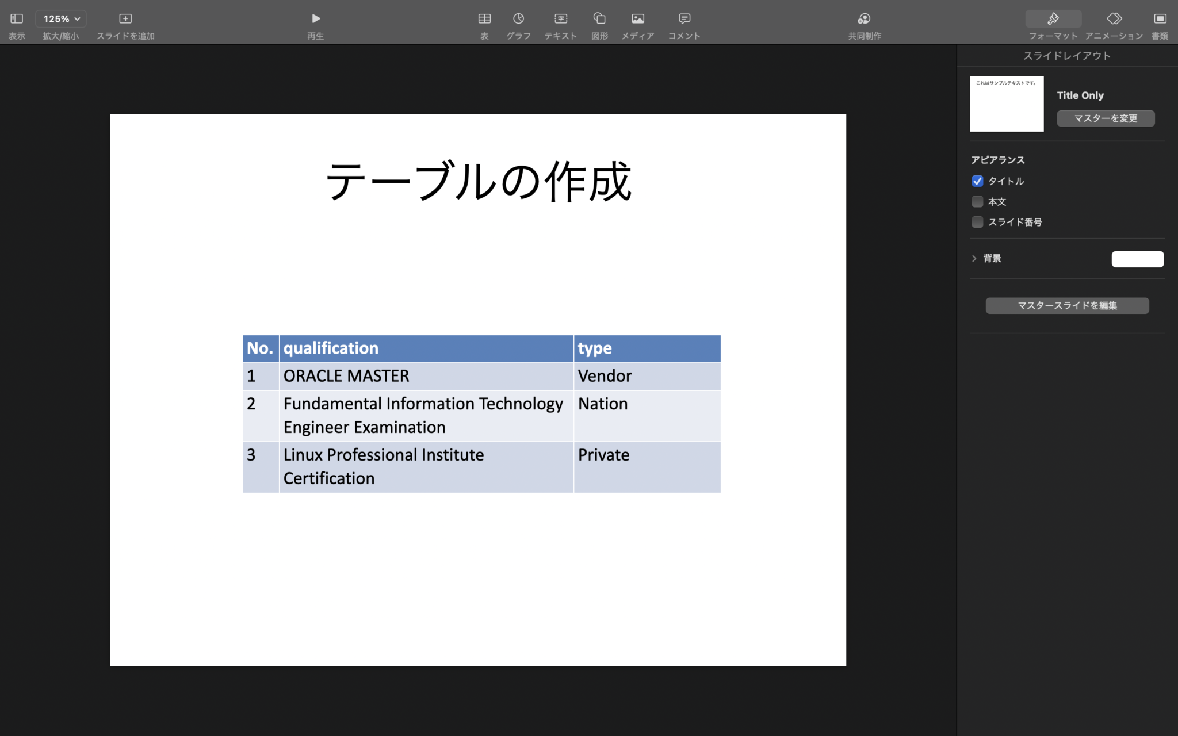1178x736 pixels.
Task: Click the white 背景 color swatch
Action: [1137, 259]
